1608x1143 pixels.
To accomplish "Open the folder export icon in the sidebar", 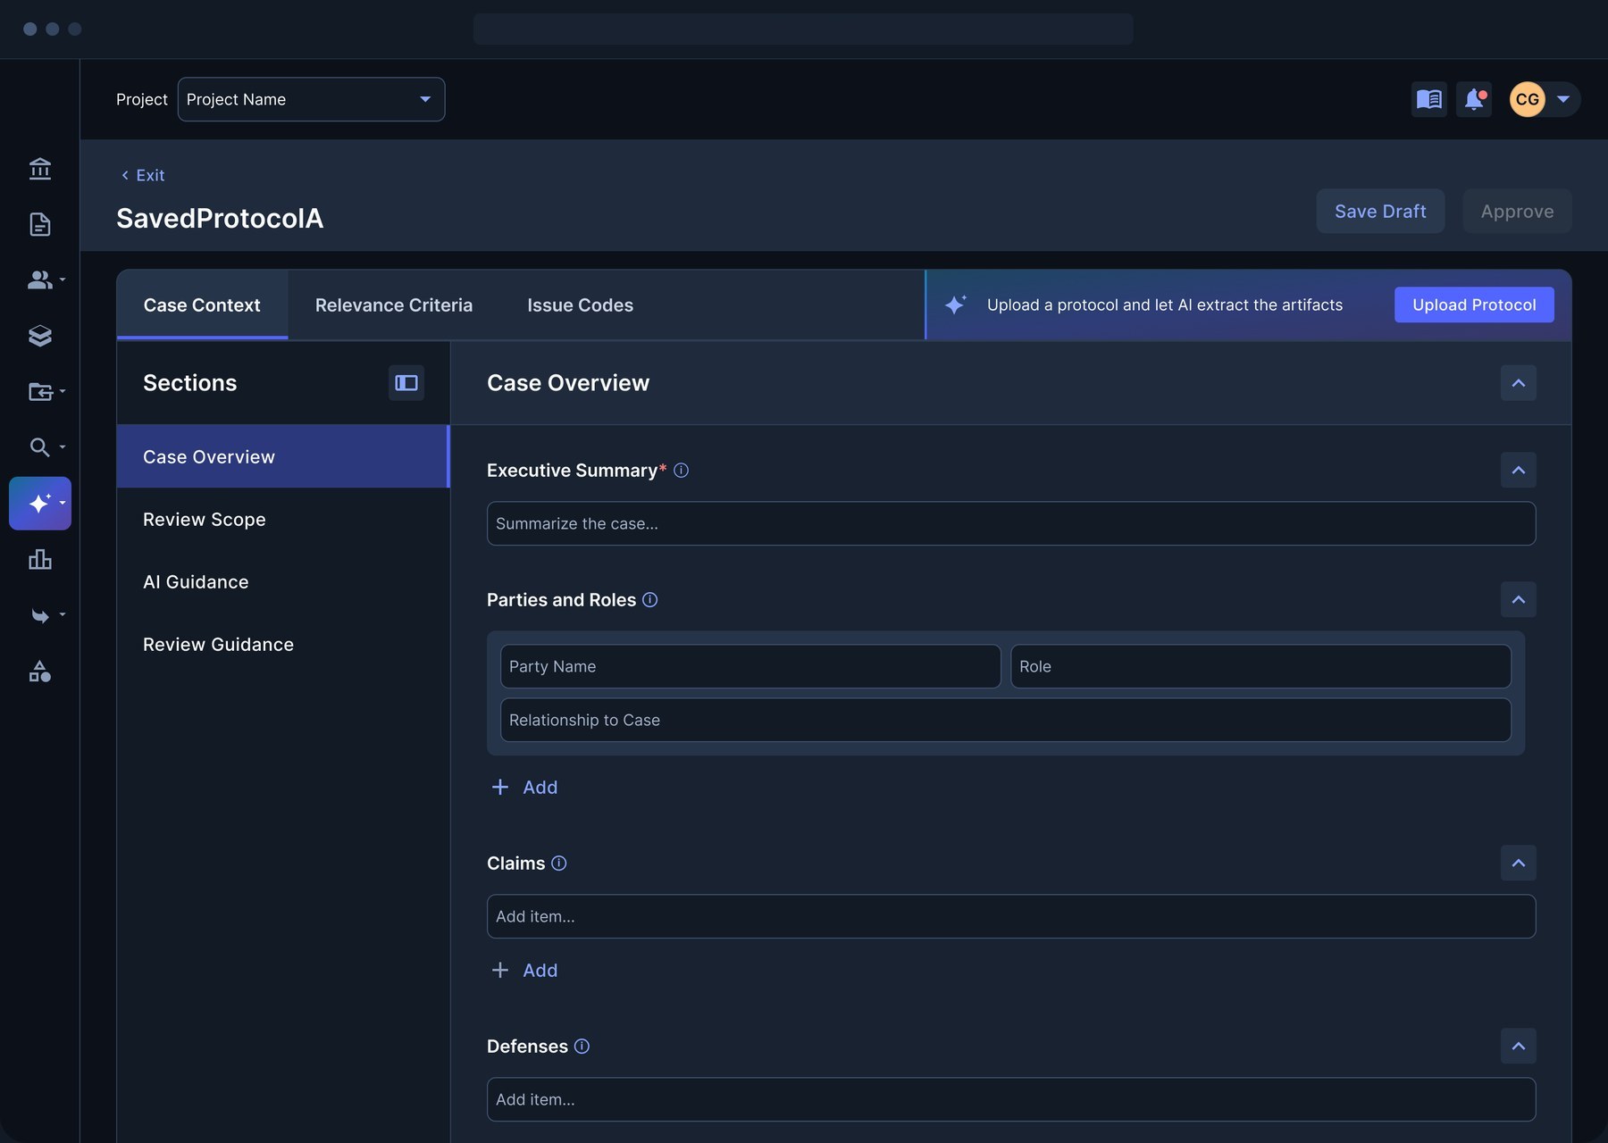I will click(x=40, y=391).
